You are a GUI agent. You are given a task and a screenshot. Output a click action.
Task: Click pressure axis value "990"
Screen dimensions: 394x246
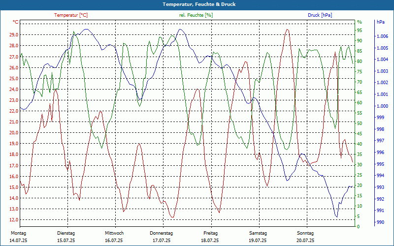[380, 222]
